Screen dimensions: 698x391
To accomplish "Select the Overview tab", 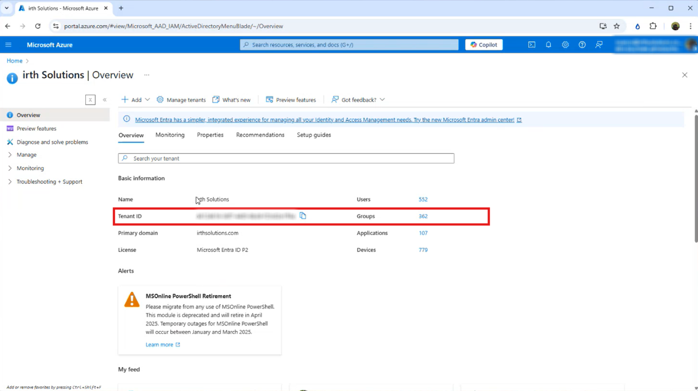I will 131,135.
